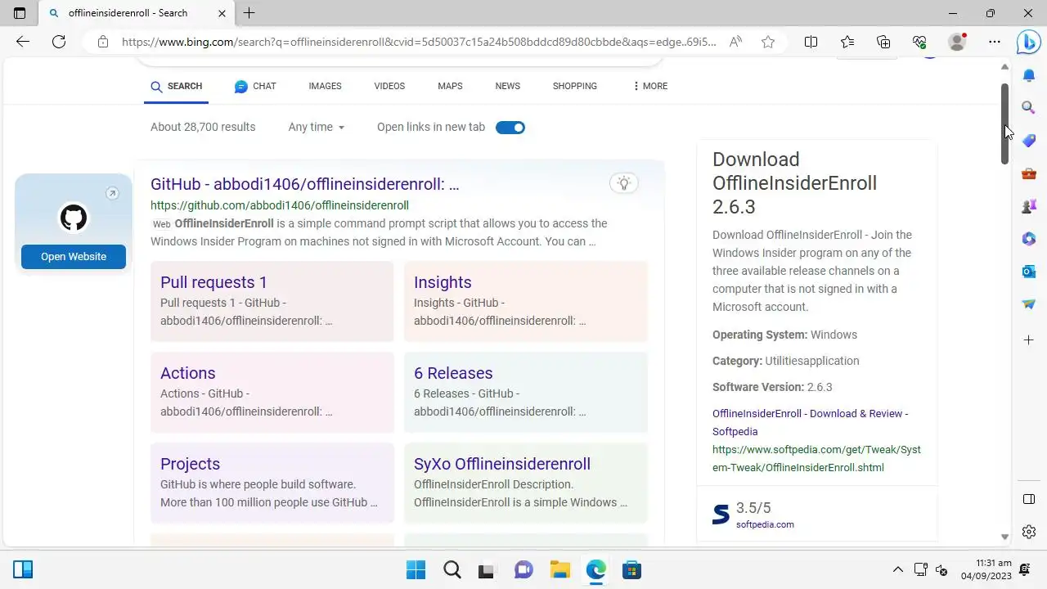Switch to the VIDEOS tab
Screen dimensions: 1047x589
tap(389, 86)
